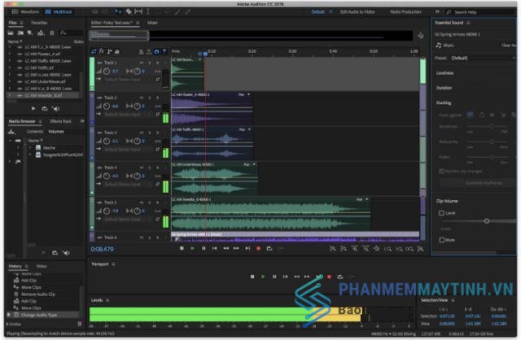
Task: Enable Clip Volume Level checkbox
Action: pyautogui.click(x=441, y=213)
